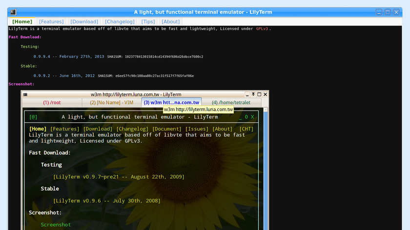Open [About] in the w3m page menu
The width and height of the screenshot is (410, 230).
click(x=222, y=129)
